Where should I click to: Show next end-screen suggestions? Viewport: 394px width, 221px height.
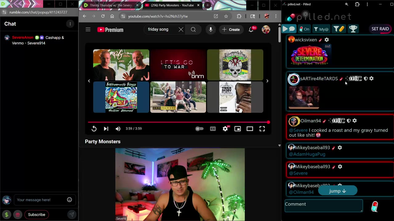tap(267, 81)
